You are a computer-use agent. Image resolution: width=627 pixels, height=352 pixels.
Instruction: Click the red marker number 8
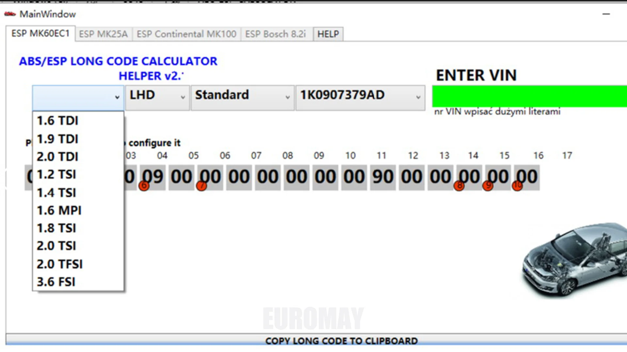pyautogui.click(x=459, y=186)
